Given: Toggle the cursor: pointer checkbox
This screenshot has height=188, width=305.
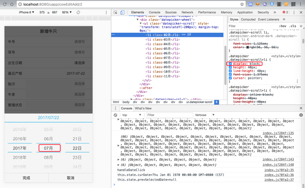Looking at the screenshot, I should 230,78.
